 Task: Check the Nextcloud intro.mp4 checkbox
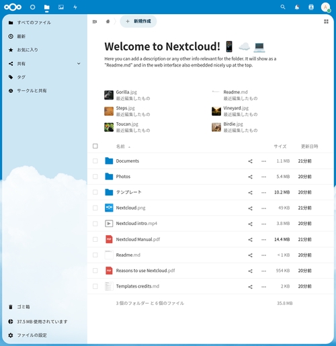pyautogui.click(x=95, y=224)
